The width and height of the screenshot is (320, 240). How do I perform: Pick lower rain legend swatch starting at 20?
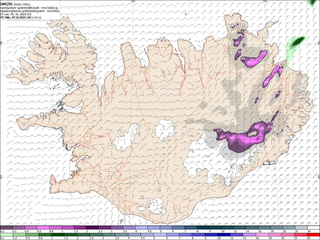(x=288, y=234)
